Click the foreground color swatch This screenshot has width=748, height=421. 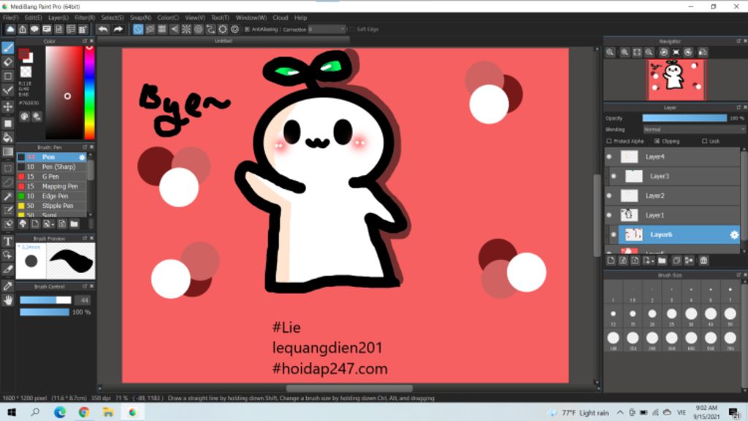(24, 54)
